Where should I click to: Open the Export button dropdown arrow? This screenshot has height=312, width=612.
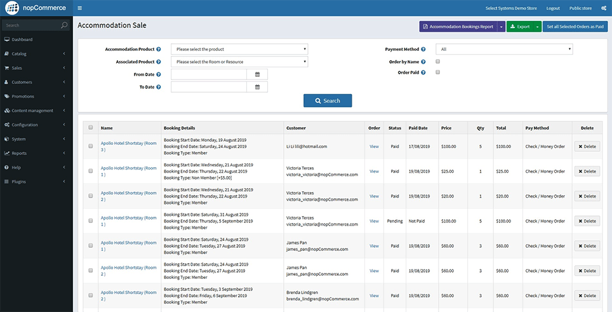(538, 27)
